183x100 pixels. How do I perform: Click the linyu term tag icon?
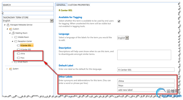click(18, 58)
